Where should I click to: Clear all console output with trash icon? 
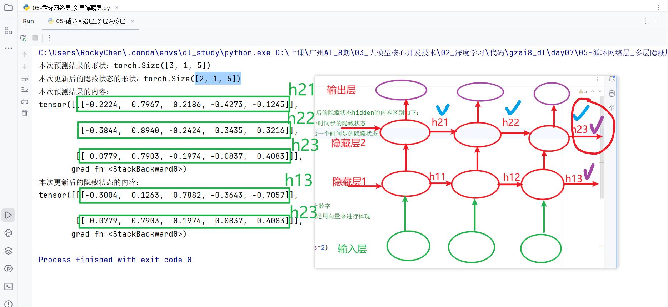click(x=25, y=113)
